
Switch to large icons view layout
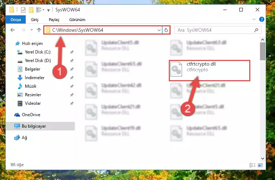pyautogui.click(x=260, y=165)
